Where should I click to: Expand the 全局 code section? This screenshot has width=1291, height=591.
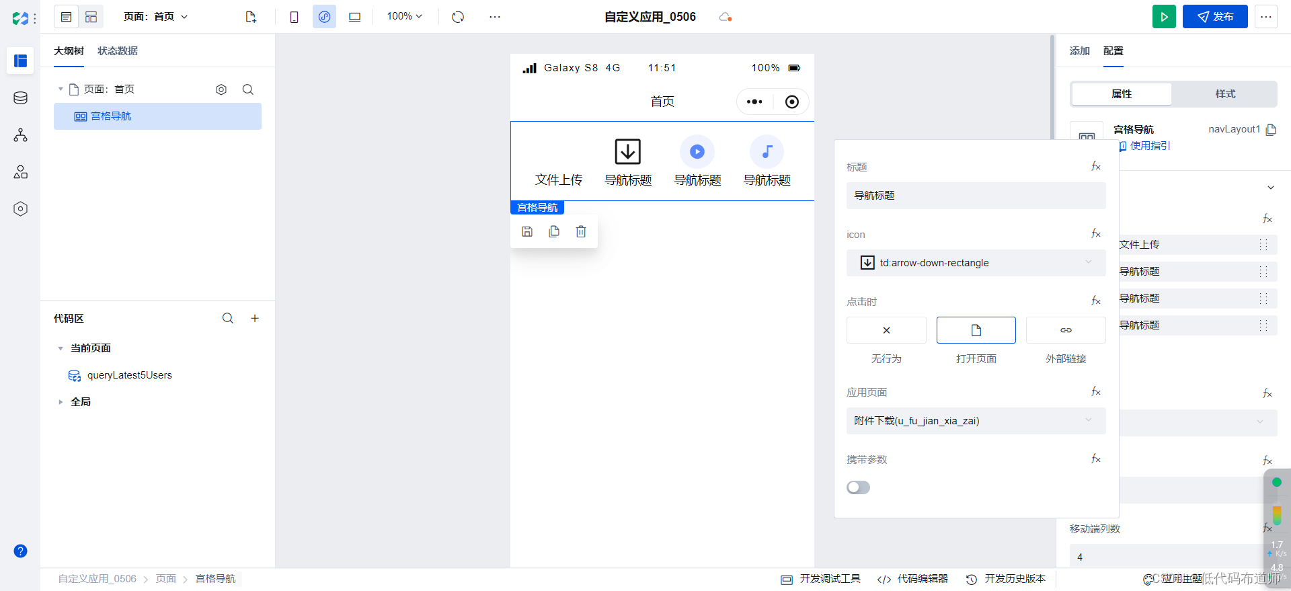click(x=61, y=402)
